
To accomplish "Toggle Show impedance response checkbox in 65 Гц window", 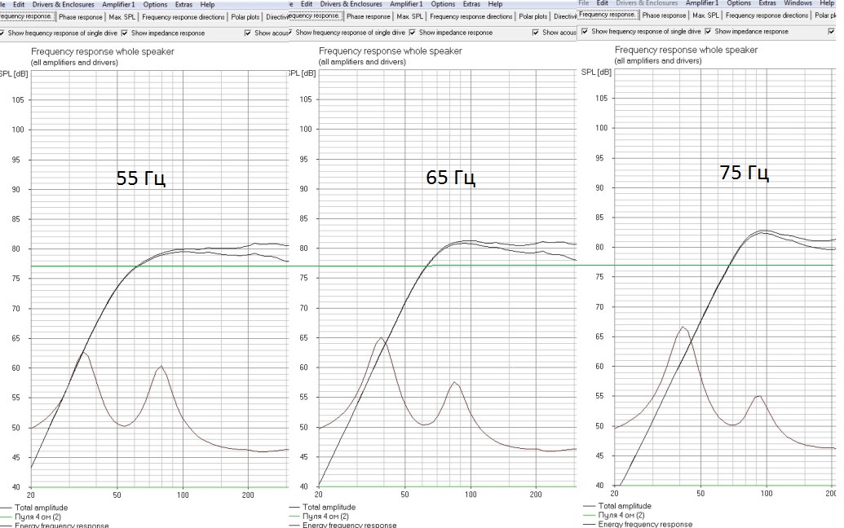I will coord(413,33).
